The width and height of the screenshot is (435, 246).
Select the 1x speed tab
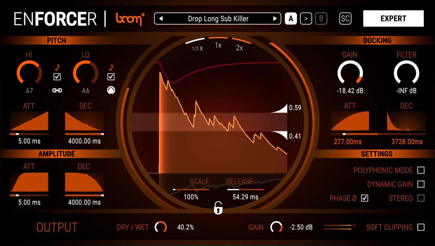click(x=218, y=43)
